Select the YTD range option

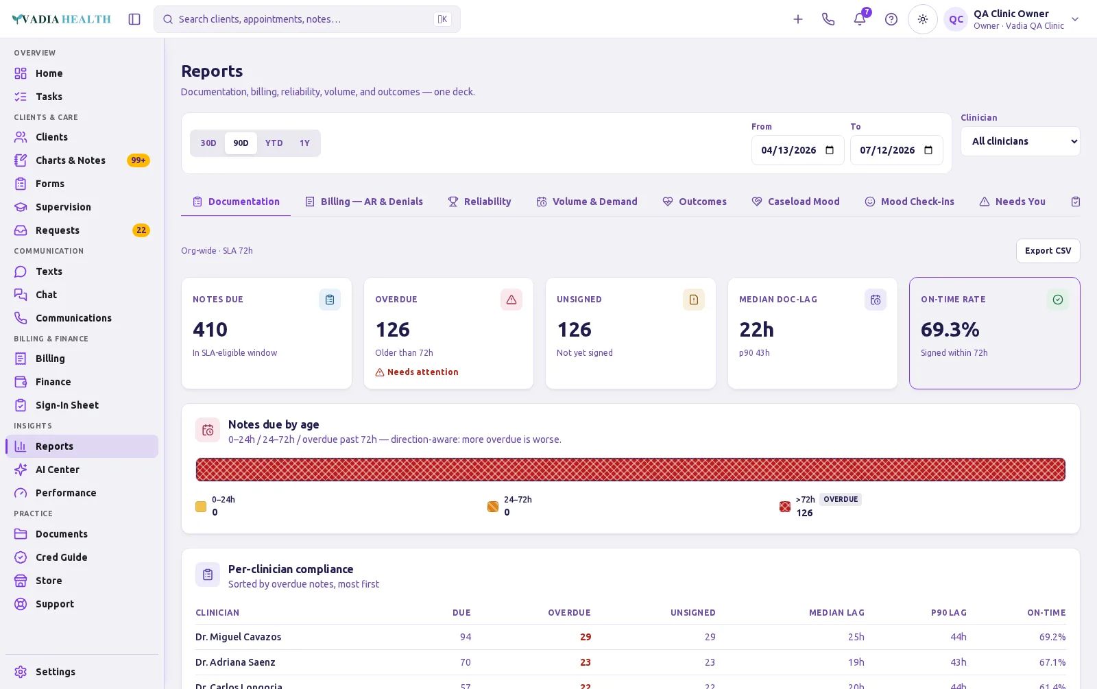coord(274,143)
